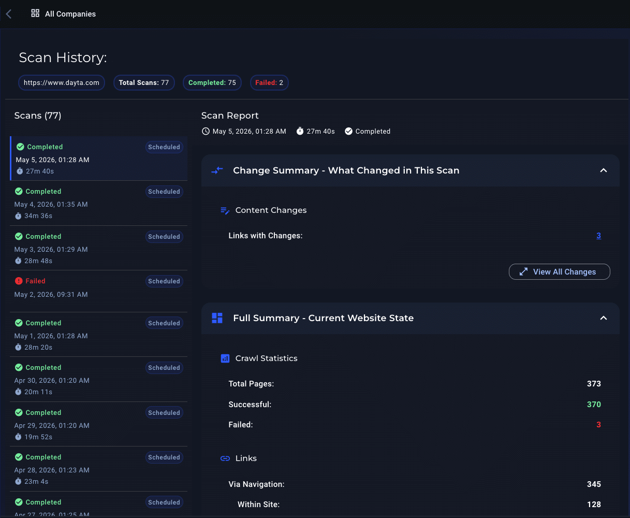Click green check icon of Apr 28 scan
630x518 pixels.
(x=19, y=457)
